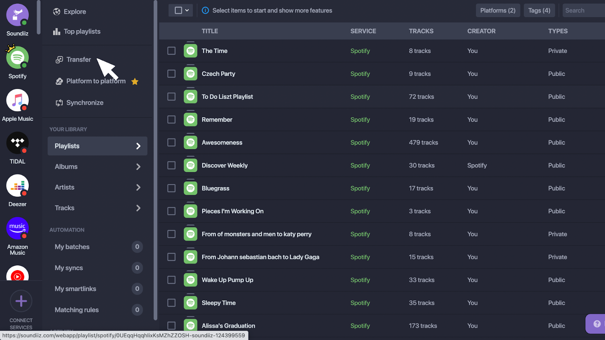The width and height of the screenshot is (605, 340).
Task: Click Spotify icon of Awesomeness playlist
Action: pos(191,142)
